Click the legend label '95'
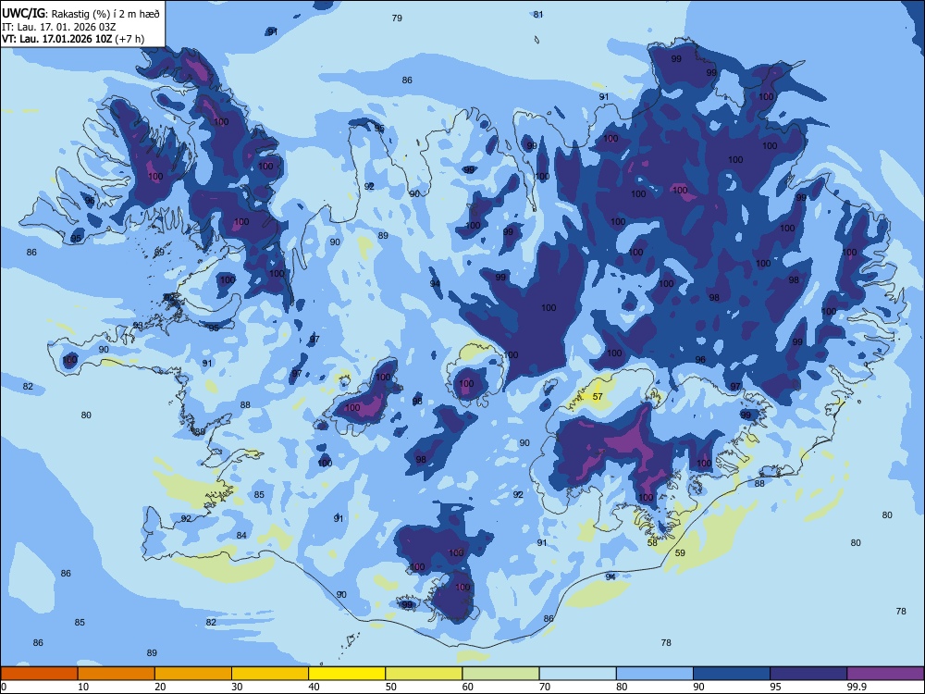The width and height of the screenshot is (925, 694). coord(775,687)
